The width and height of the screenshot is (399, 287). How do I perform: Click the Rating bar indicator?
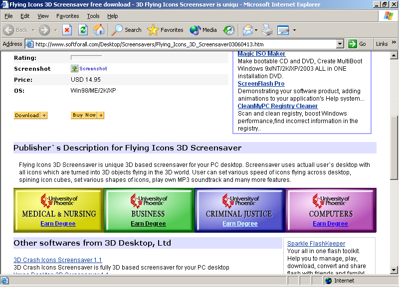[x=86, y=58]
